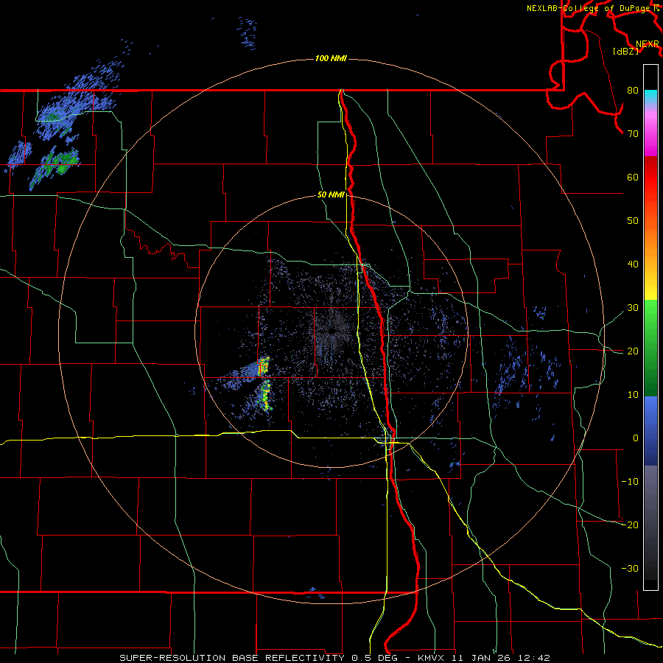Click the "-30" value on the dBZ scale
Viewport: 663px width, 663px height.
(x=630, y=568)
